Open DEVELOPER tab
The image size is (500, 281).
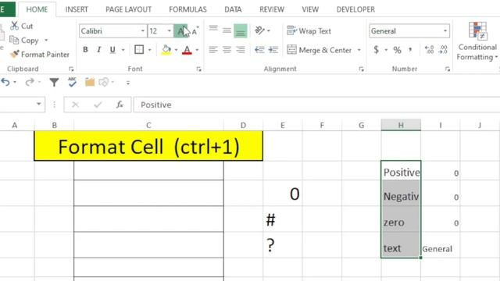click(x=355, y=9)
